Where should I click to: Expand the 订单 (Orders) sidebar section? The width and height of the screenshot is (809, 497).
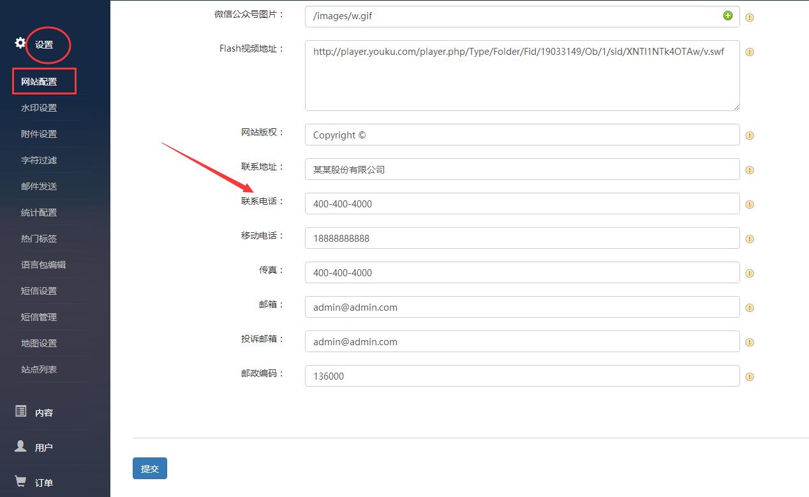click(x=44, y=483)
